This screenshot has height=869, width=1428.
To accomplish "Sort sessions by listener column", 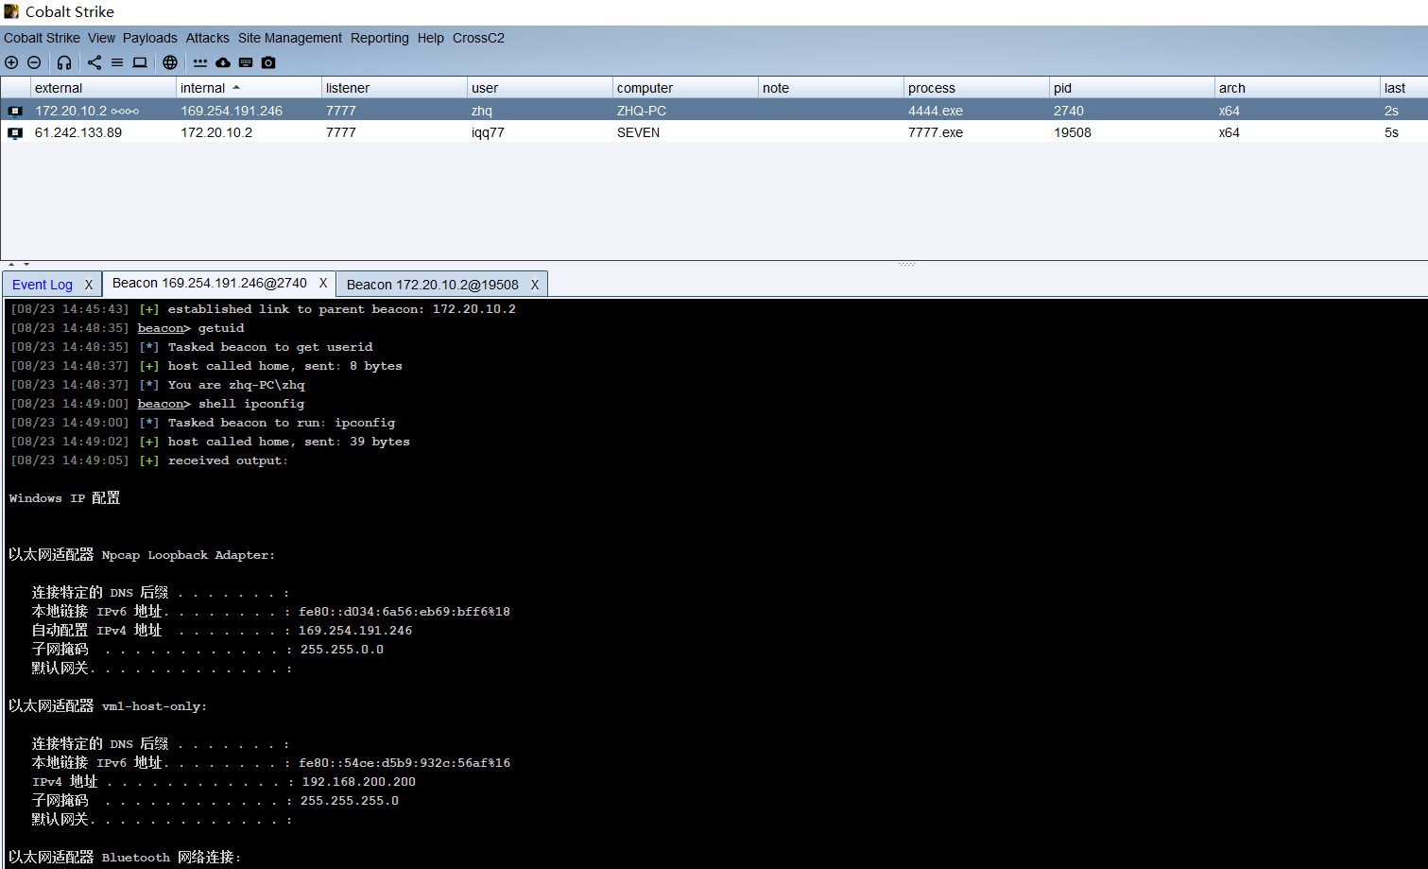I will tap(394, 88).
